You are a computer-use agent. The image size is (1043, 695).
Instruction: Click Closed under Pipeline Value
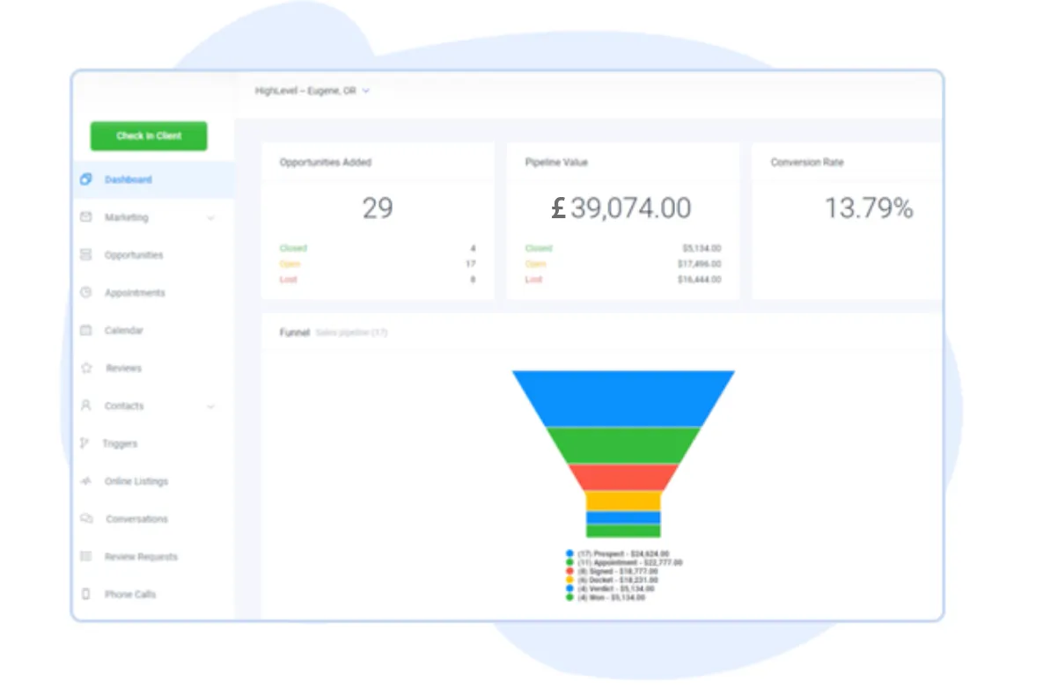(x=539, y=248)
